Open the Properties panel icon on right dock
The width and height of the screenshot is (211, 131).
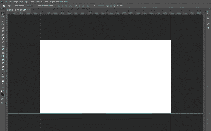(208, 18)
